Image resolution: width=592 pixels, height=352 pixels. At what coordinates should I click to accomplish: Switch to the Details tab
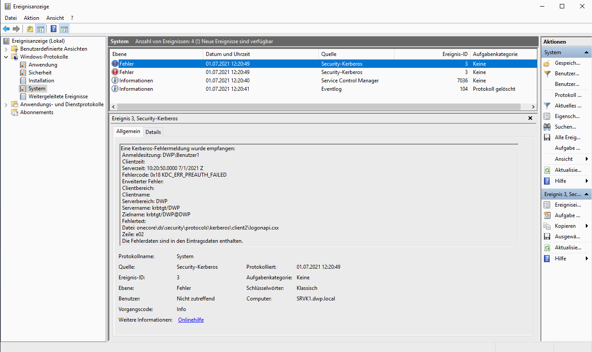153,132
